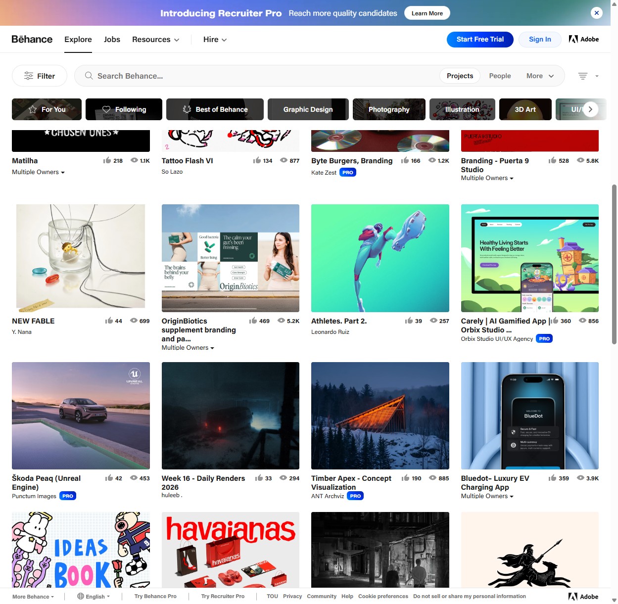This screenshot has height=604, width=618.
Task: Expand the Resources menu
Action: pos(156,40)
